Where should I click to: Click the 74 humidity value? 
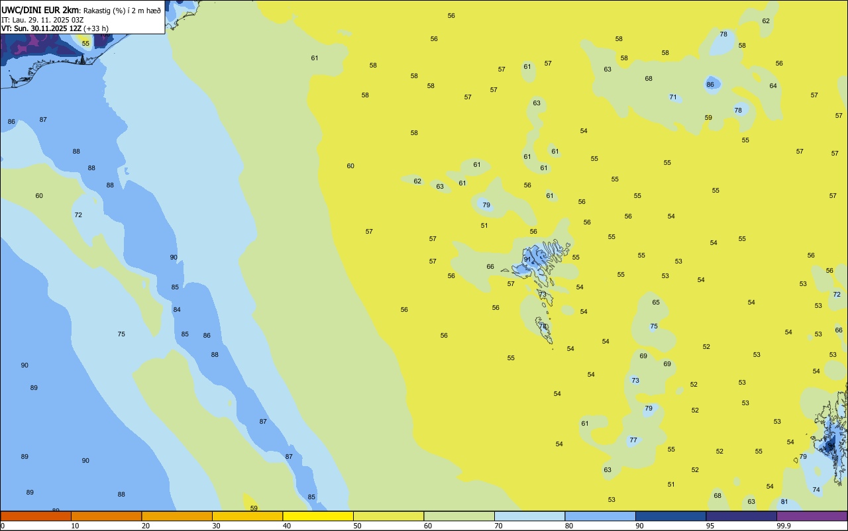pos(816,490)
